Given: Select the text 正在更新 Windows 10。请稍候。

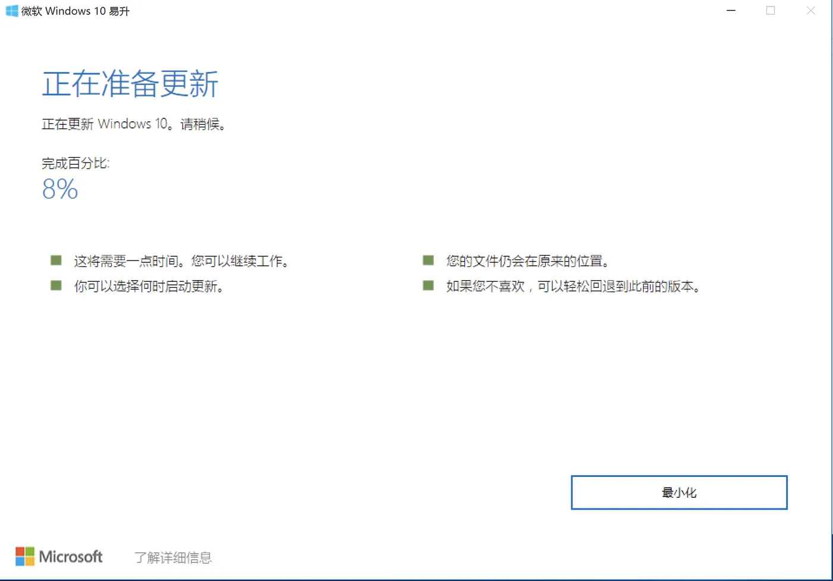Looking at the screenshot, I should [x=134, y=123].
